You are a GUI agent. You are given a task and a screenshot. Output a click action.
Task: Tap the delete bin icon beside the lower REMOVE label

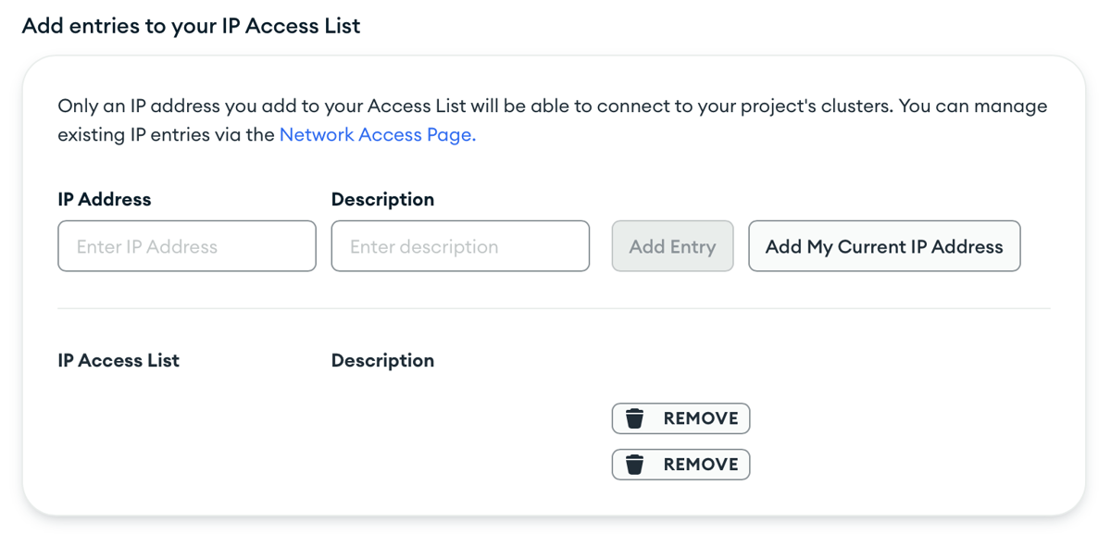click(x=635, y=465)
